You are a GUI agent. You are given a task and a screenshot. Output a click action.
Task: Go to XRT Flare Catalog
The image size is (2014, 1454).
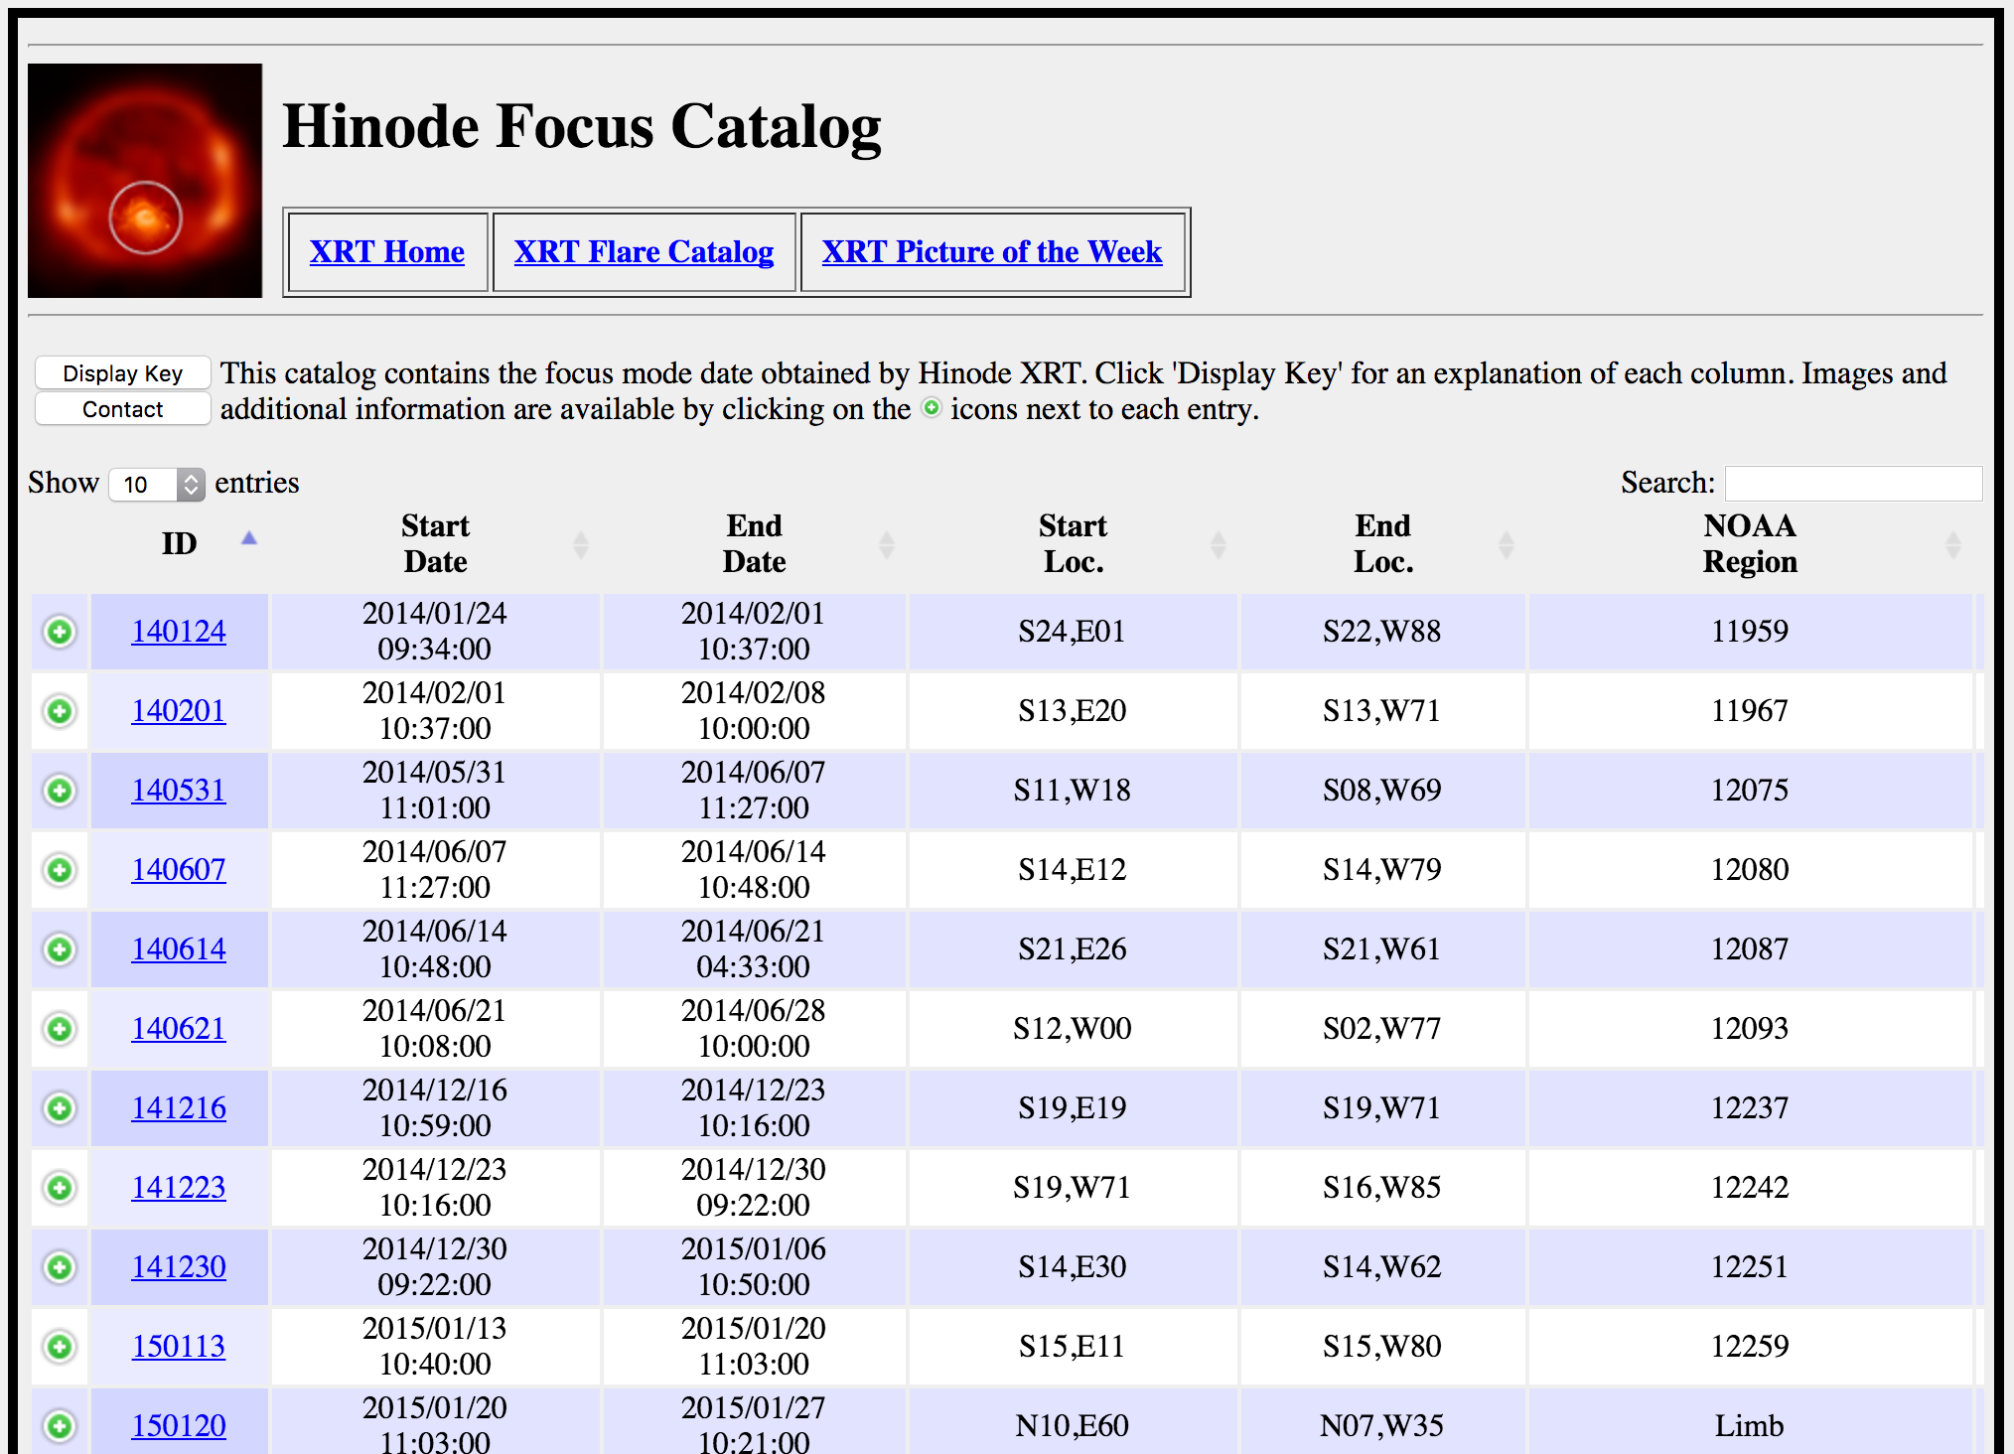[644, 252]
